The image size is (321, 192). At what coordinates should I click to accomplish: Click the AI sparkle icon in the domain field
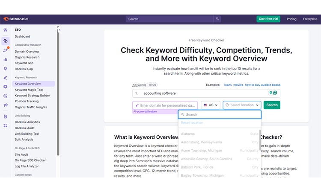pos(137,105)
